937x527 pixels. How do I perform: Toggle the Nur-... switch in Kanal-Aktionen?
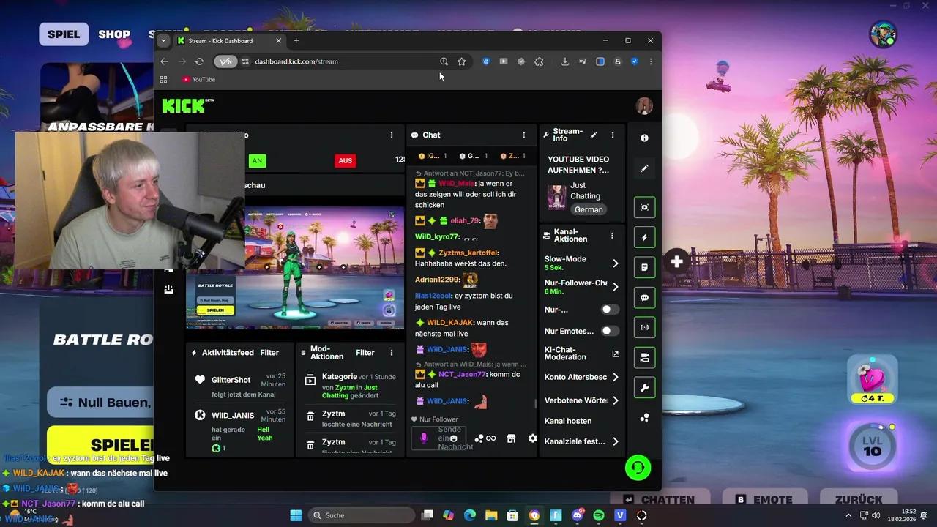(609, 310)
